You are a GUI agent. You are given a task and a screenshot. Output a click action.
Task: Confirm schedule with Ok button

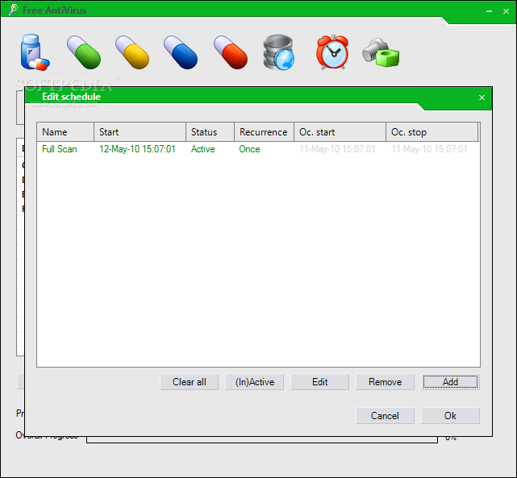[450, 416]
